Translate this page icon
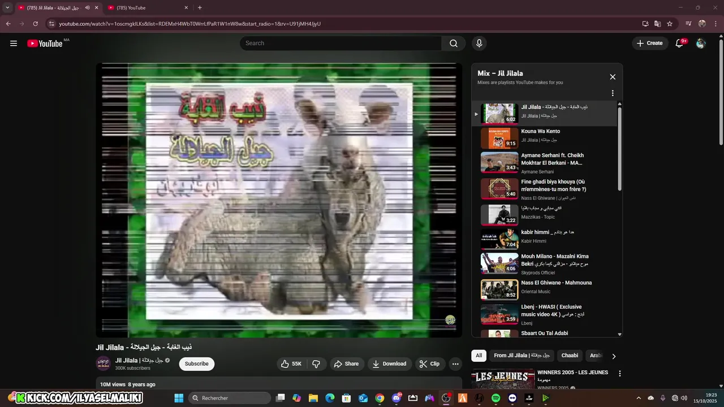 point(657,24)
